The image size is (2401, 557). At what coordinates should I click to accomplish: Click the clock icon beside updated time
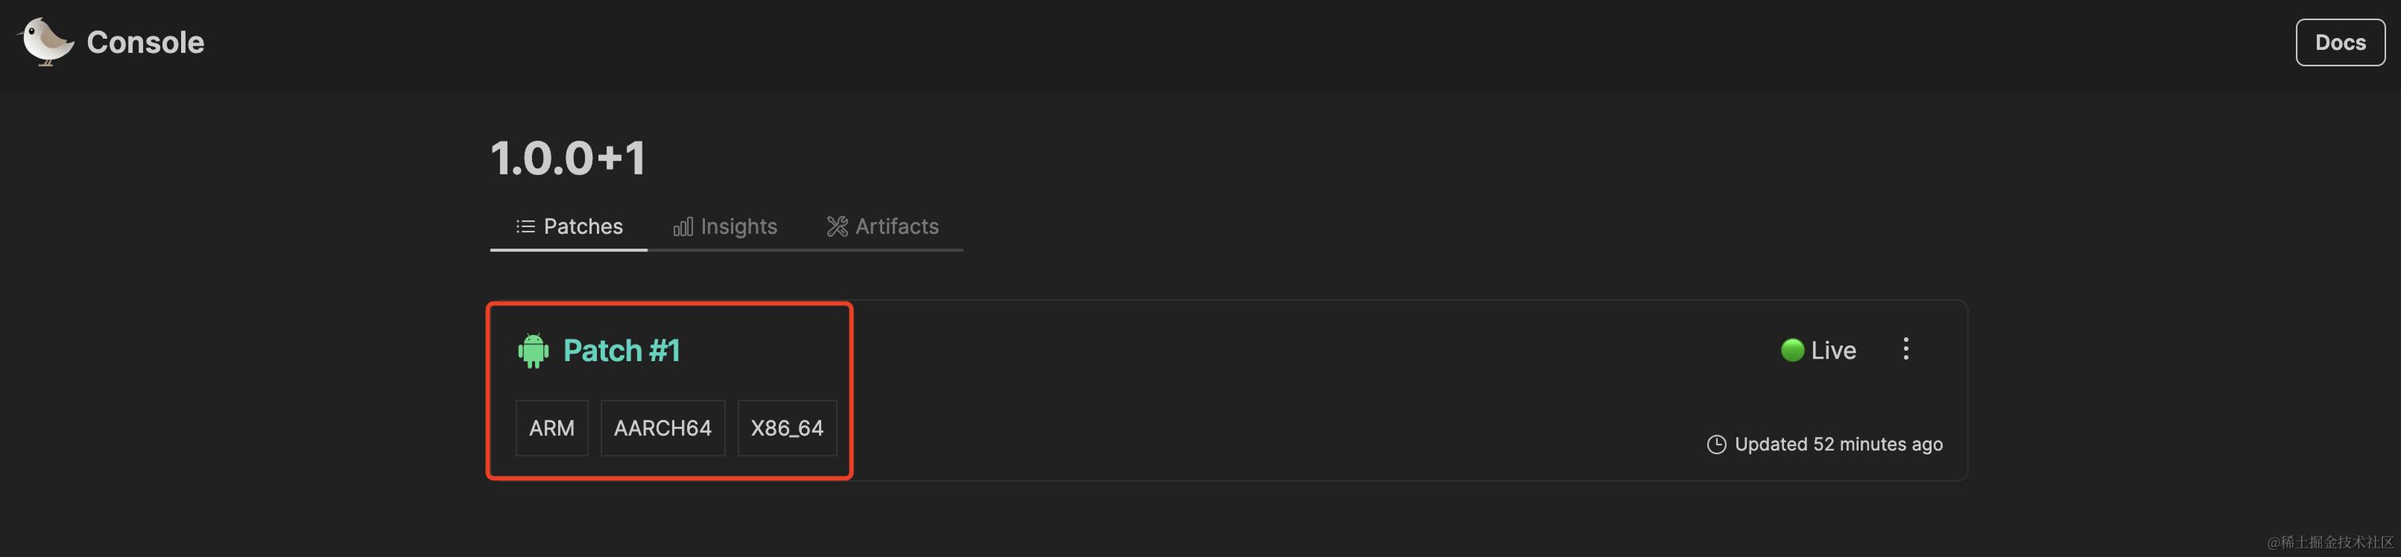tap(1716, 445)
